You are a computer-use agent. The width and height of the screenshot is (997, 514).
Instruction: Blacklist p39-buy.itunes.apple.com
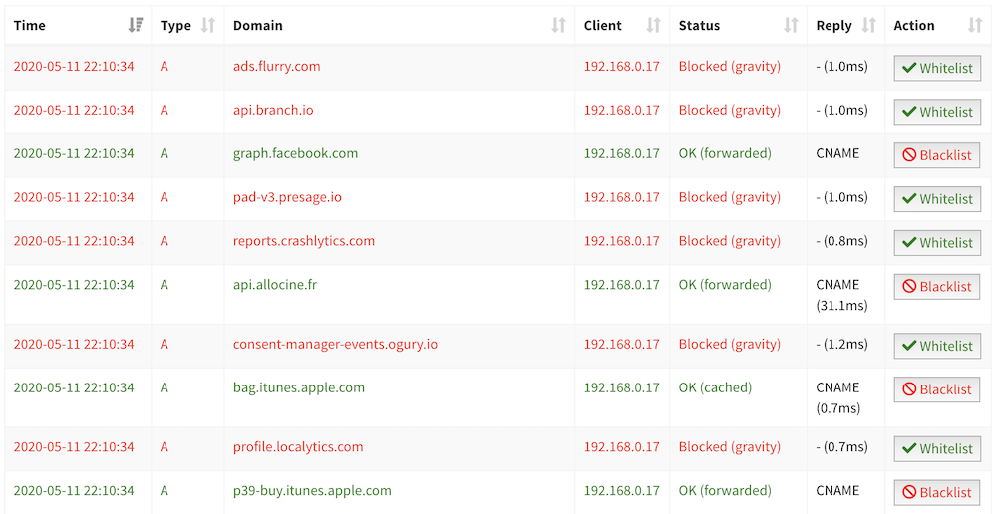(x=937, y=492)
